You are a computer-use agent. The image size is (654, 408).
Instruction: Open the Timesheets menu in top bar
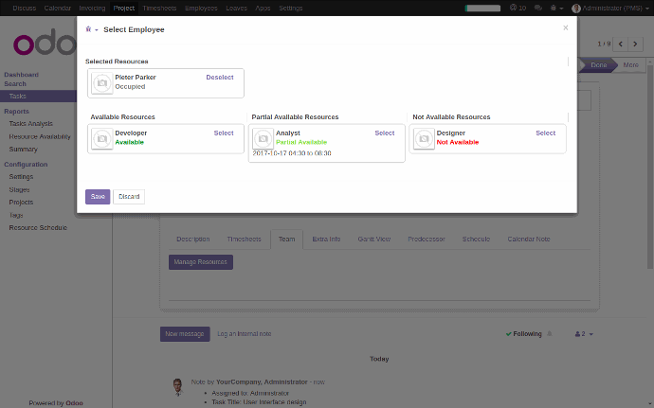(159, 8)
